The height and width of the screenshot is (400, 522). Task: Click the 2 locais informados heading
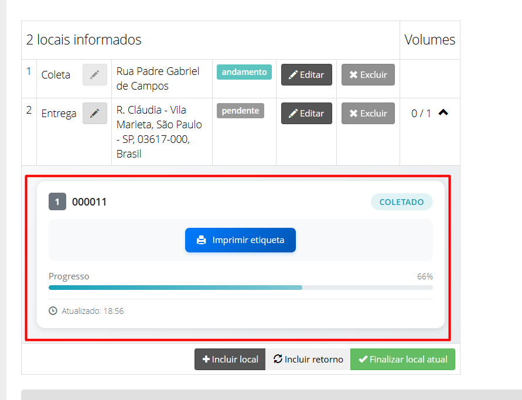84,40
